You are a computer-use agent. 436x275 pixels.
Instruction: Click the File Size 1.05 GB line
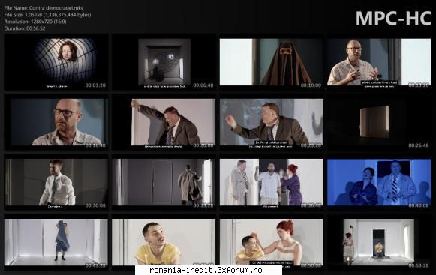click(47, 15)
